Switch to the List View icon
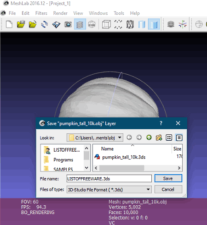This screenshot has width=207, height=225. 169,137
